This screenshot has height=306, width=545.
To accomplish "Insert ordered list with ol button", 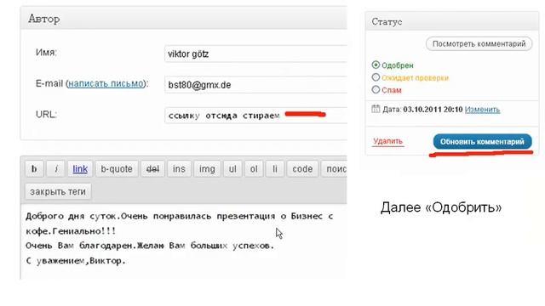I will click(254, 169).
